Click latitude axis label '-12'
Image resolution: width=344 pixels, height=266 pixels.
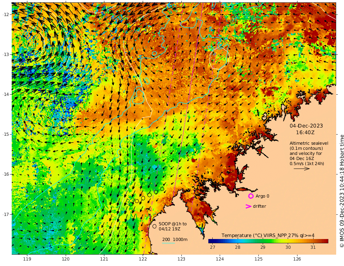click(6, 14)
